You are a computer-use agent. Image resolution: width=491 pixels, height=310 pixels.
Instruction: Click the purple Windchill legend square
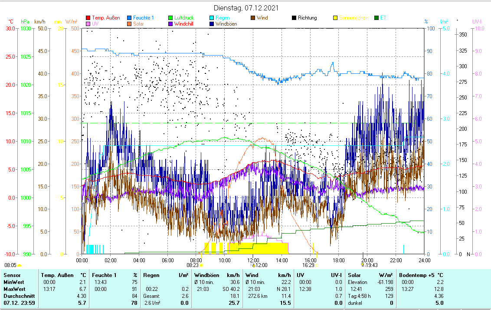click(170, 24)
